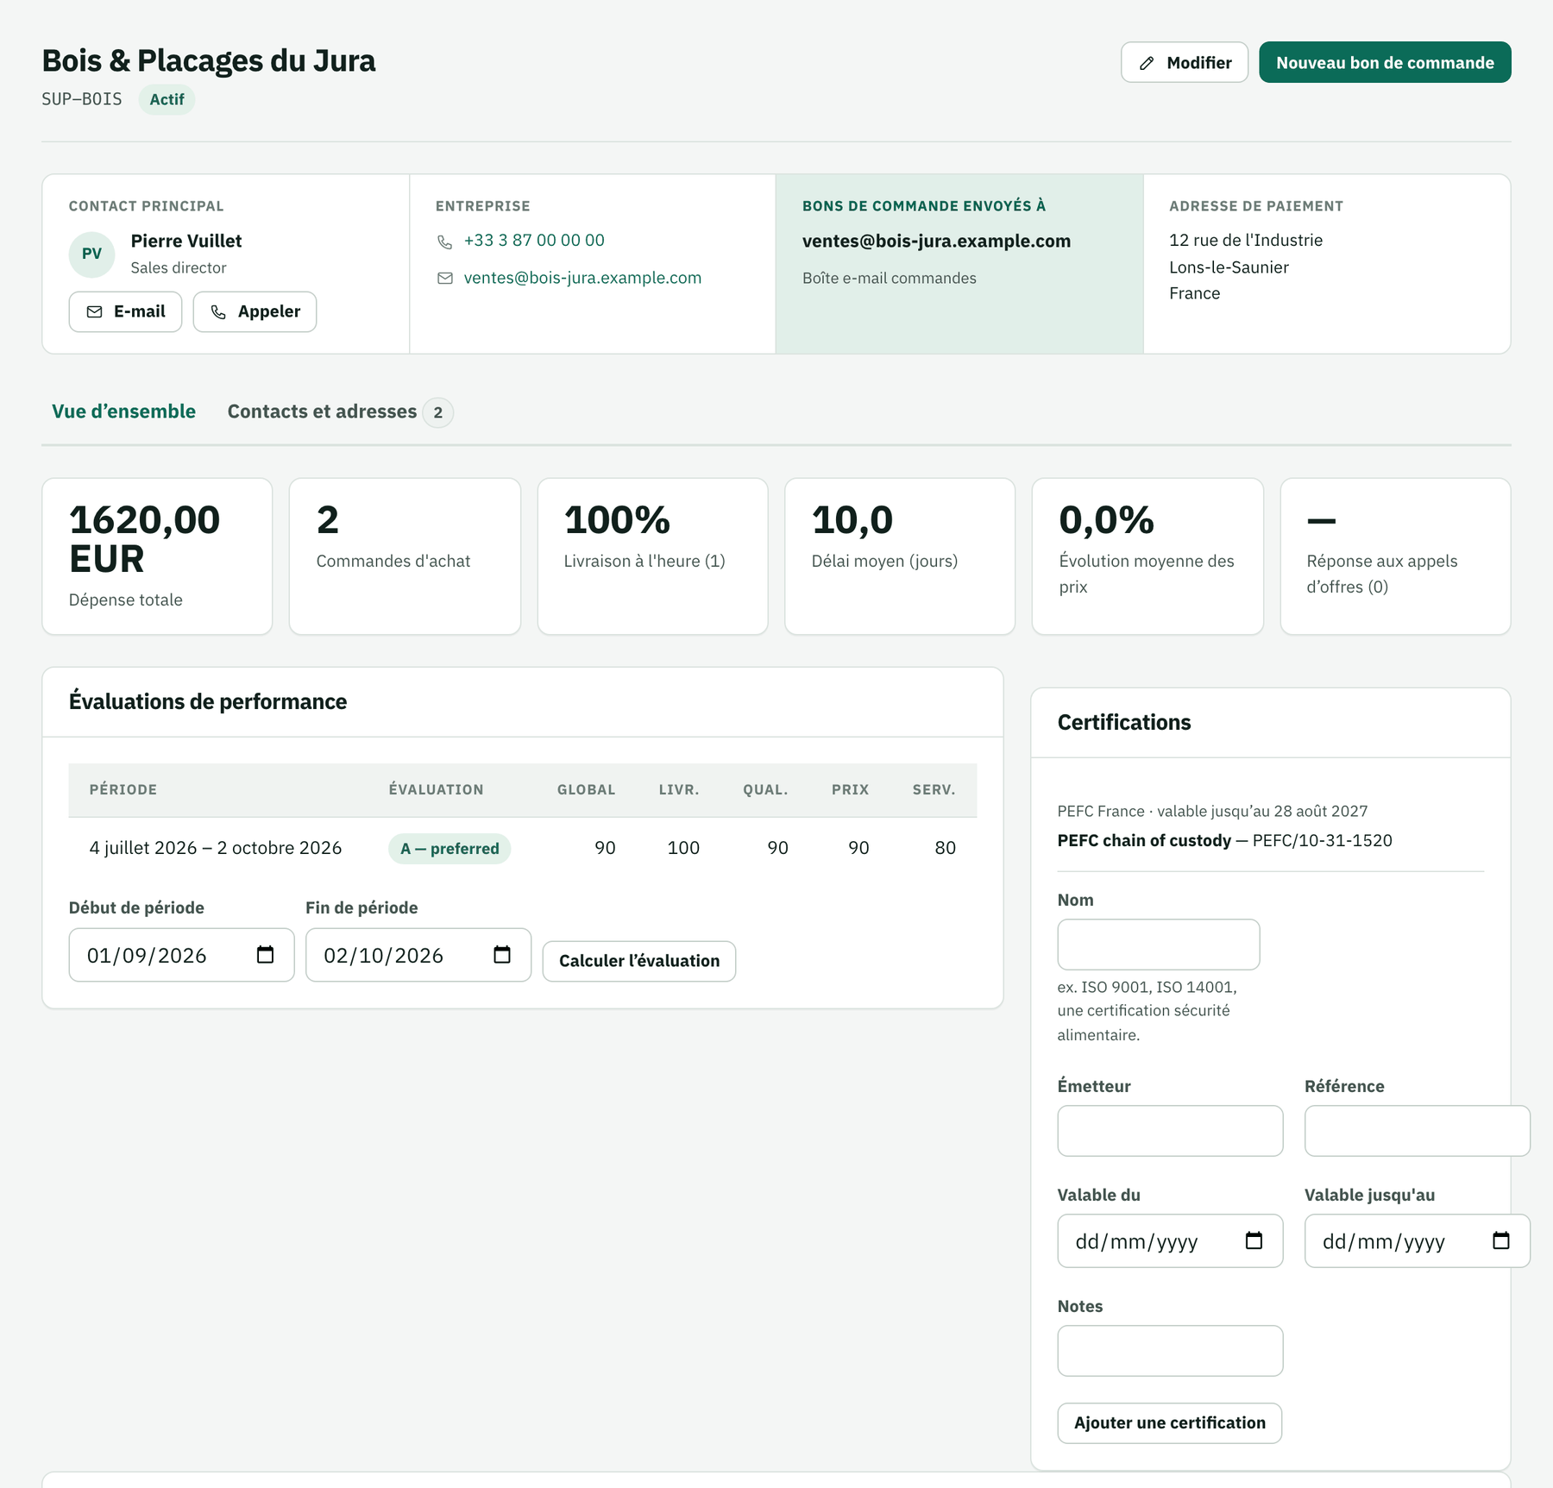The width and height of the screenshot is (1553, 1488).
Task: Click the Commandes d'achat stat card
Action: pos(405,556)
